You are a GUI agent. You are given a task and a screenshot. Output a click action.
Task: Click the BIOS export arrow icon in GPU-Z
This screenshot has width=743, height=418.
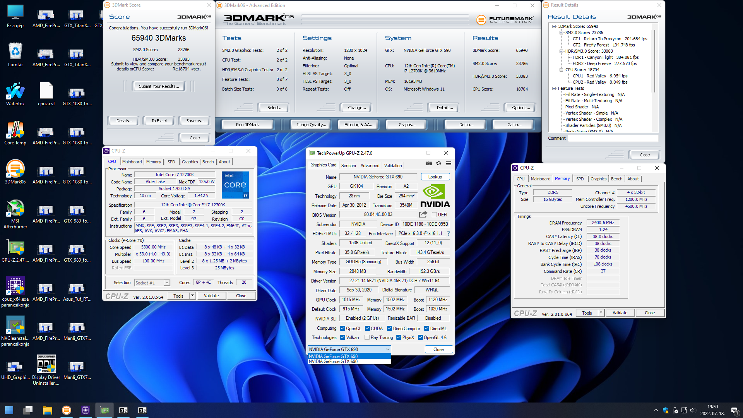tap(423, 214)
